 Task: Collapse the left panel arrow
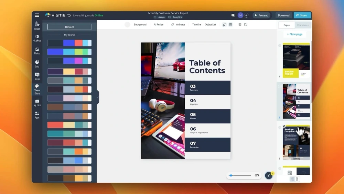(x=98, y=97)
